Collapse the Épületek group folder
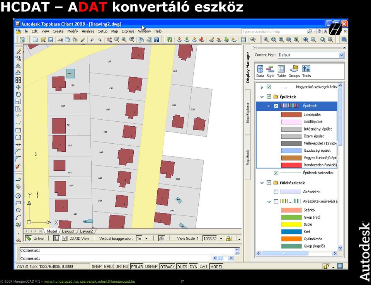The width and height of the screenshot is (371, 285). [x=262, y=97]
